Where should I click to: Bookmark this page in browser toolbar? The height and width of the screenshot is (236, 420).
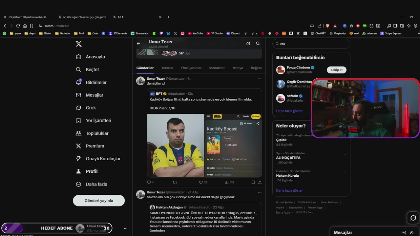pyautogui.click(x=31, y=26)
